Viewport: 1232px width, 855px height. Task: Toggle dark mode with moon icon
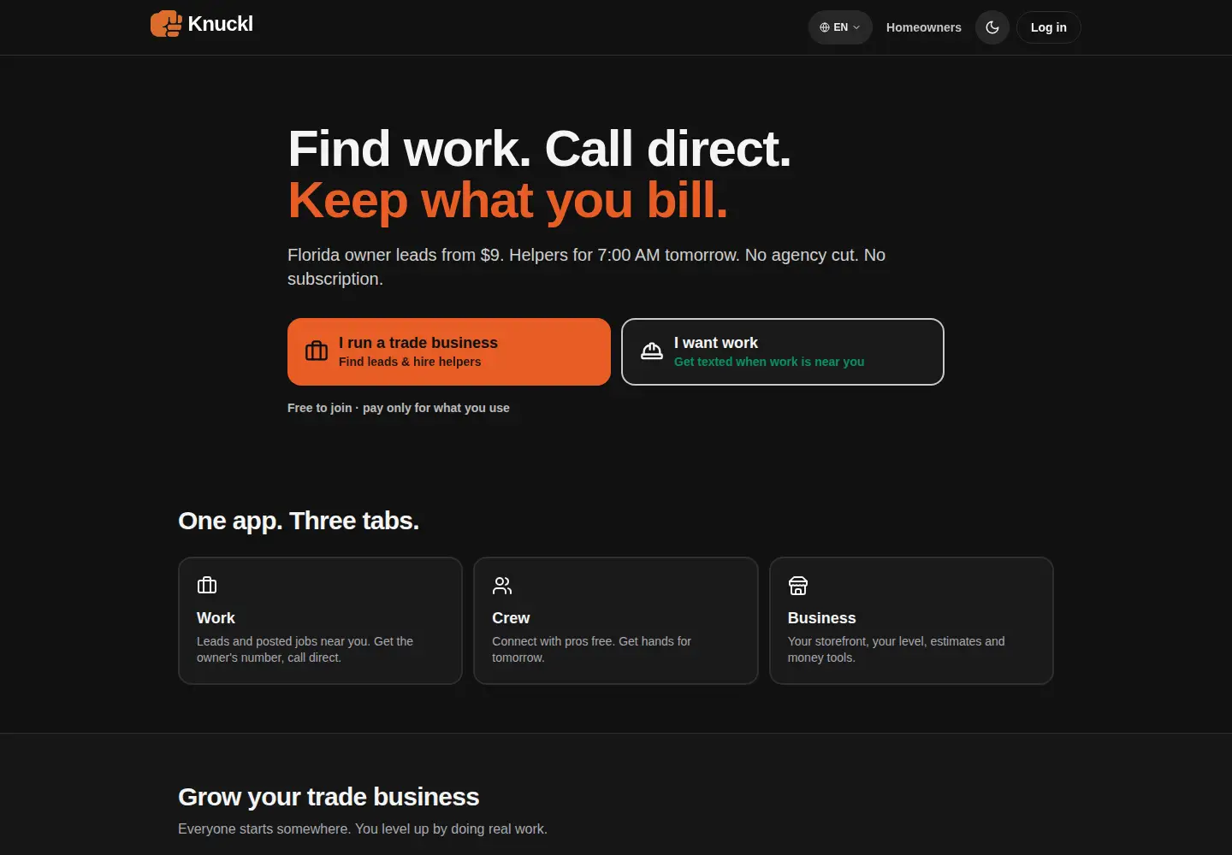pyautogui.click(x=992, y=27)
